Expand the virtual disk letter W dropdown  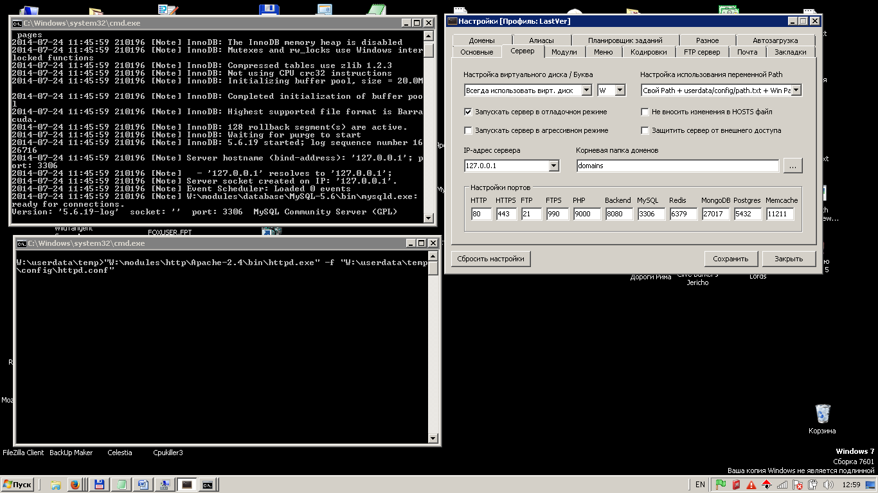pyautogui.click(x=620, y=91)
